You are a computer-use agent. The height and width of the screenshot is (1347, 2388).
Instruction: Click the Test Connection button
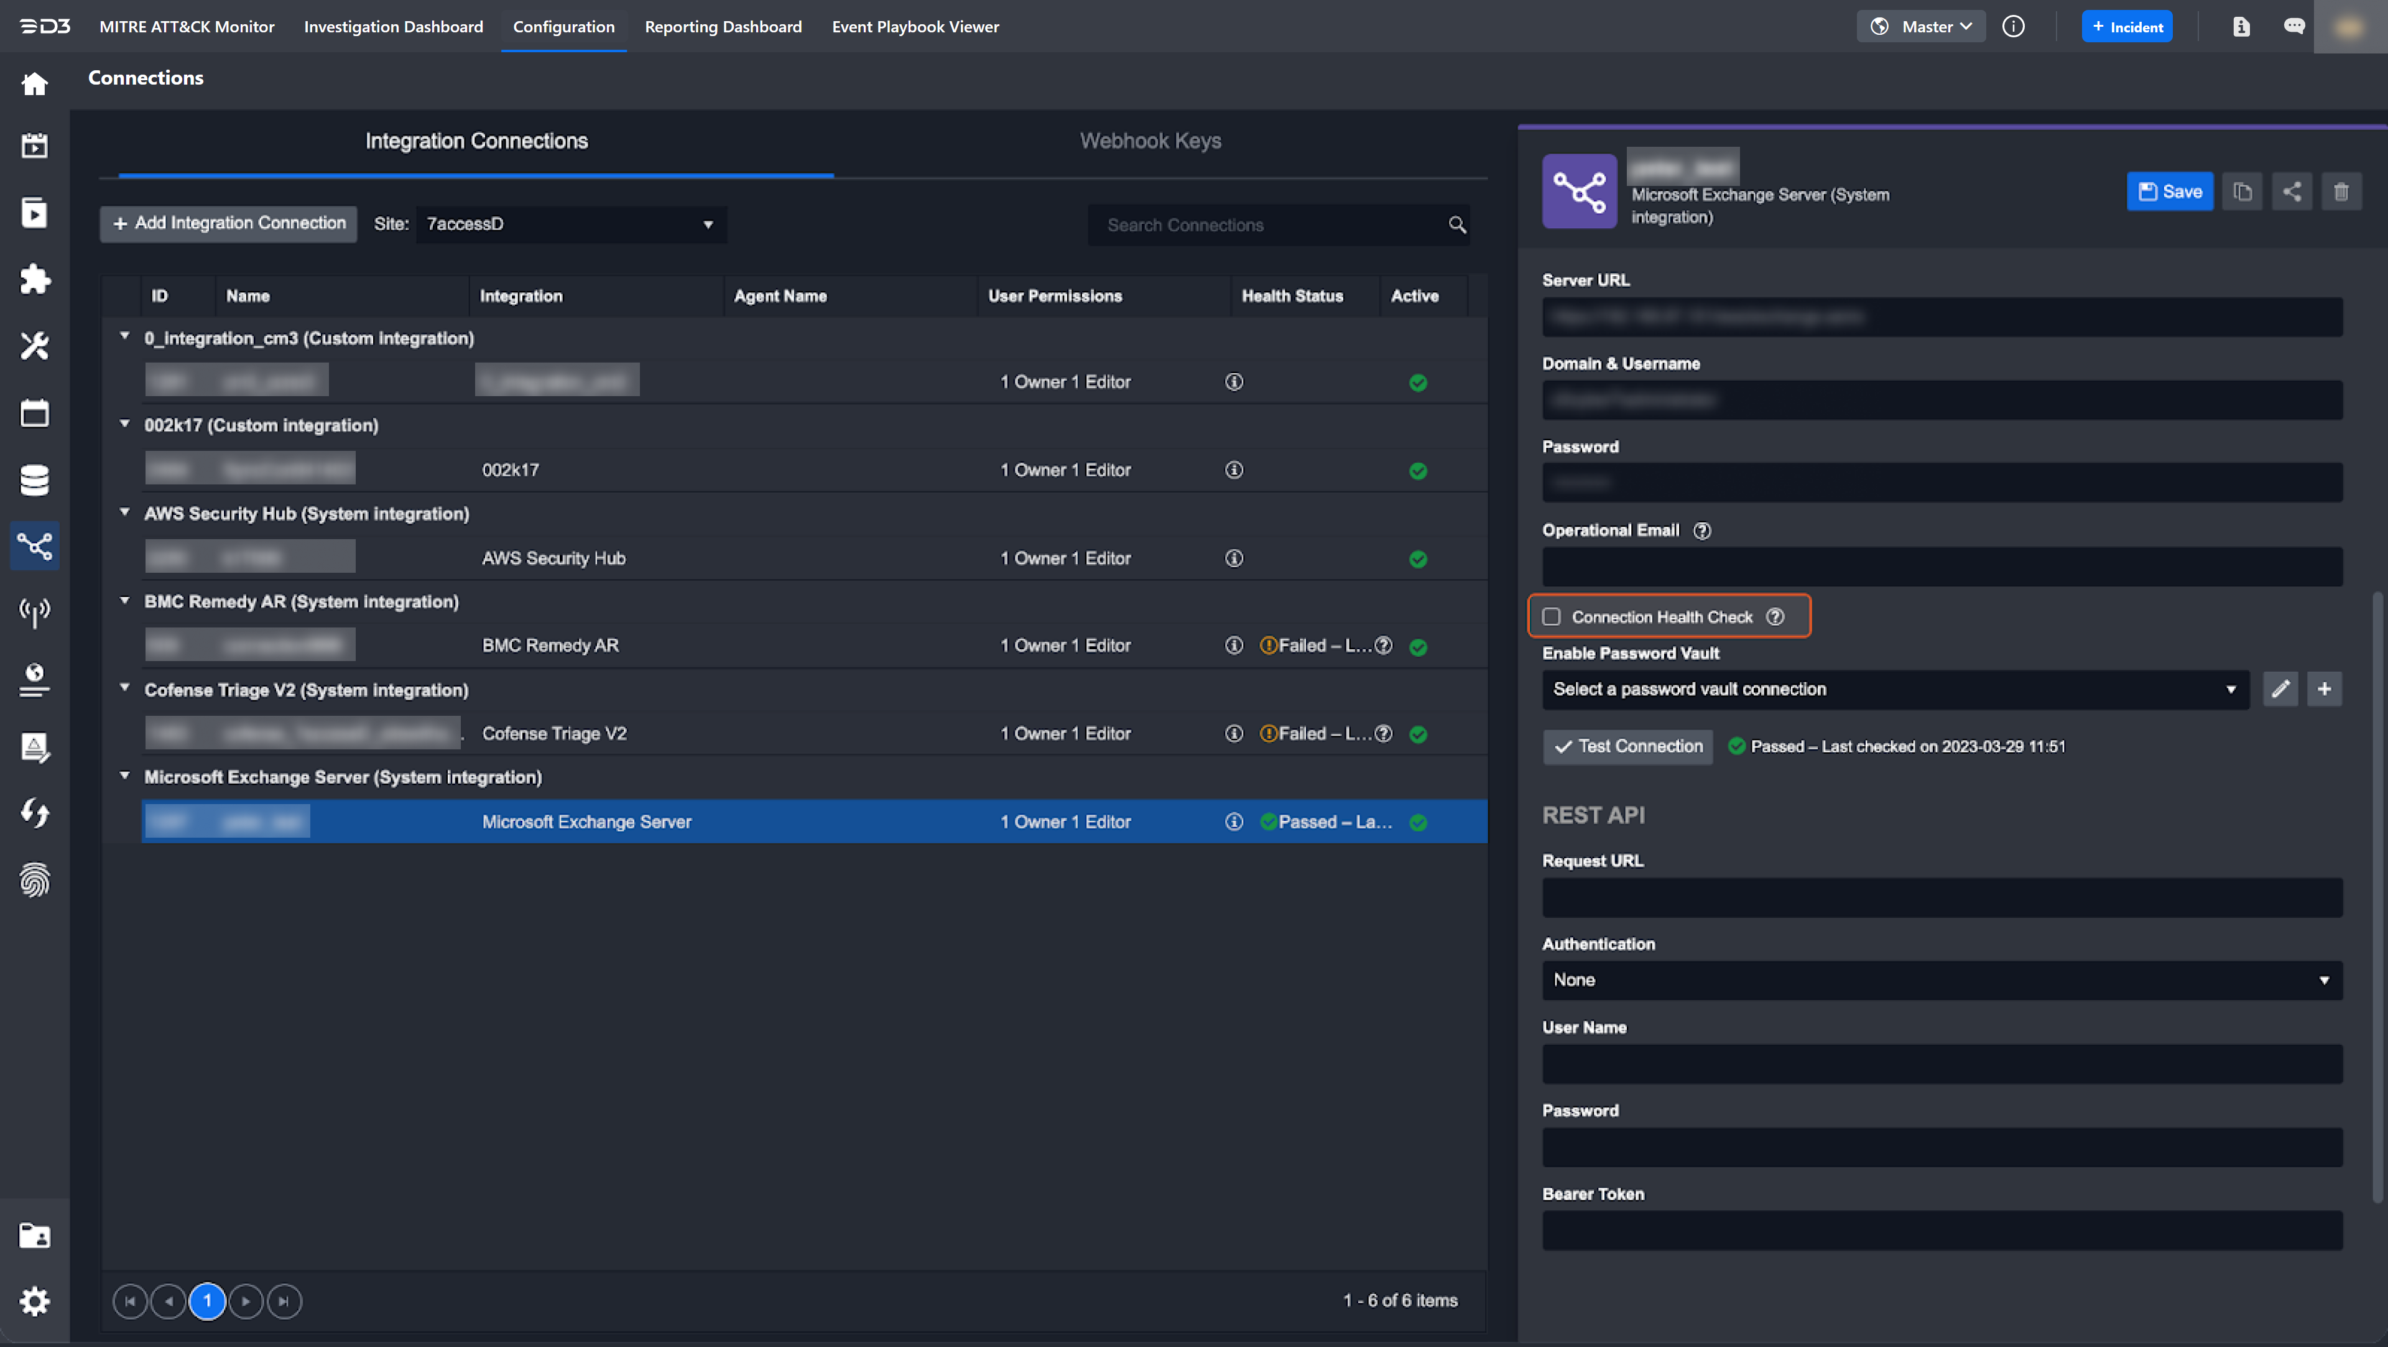1628,746
